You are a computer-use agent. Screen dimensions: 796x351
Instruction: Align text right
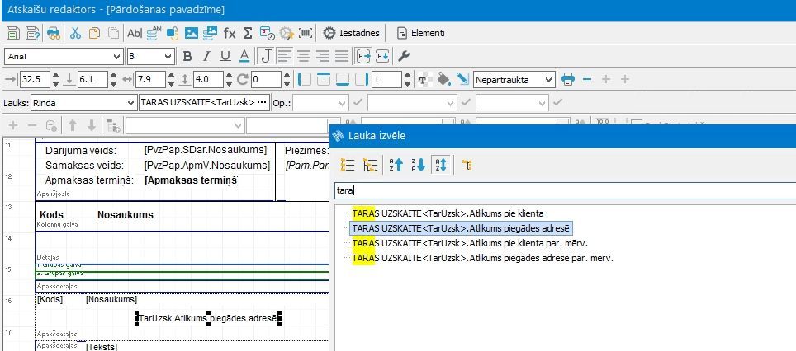323,56
